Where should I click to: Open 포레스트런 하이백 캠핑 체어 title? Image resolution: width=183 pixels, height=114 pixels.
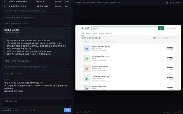point(100,67)
